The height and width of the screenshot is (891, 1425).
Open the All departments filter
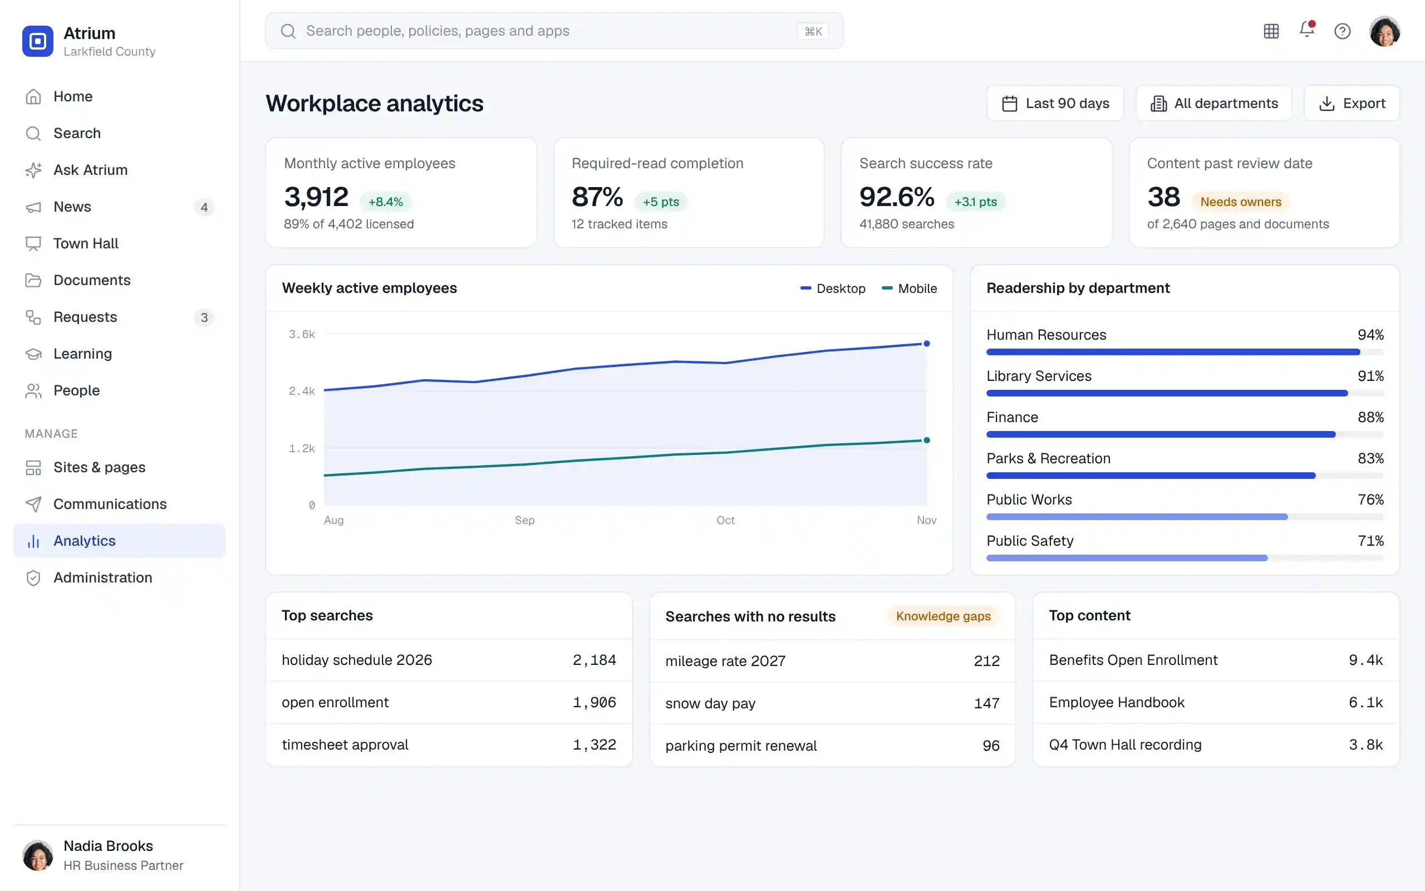1213,104
